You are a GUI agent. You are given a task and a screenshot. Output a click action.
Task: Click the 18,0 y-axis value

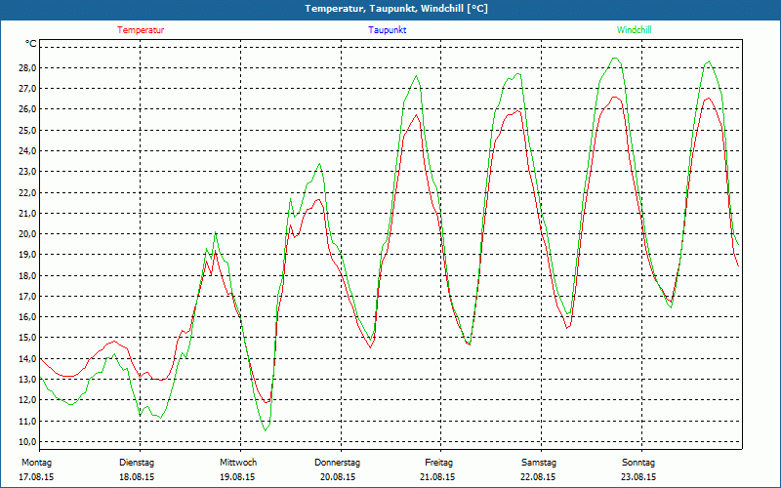click(x=27, y=275)
